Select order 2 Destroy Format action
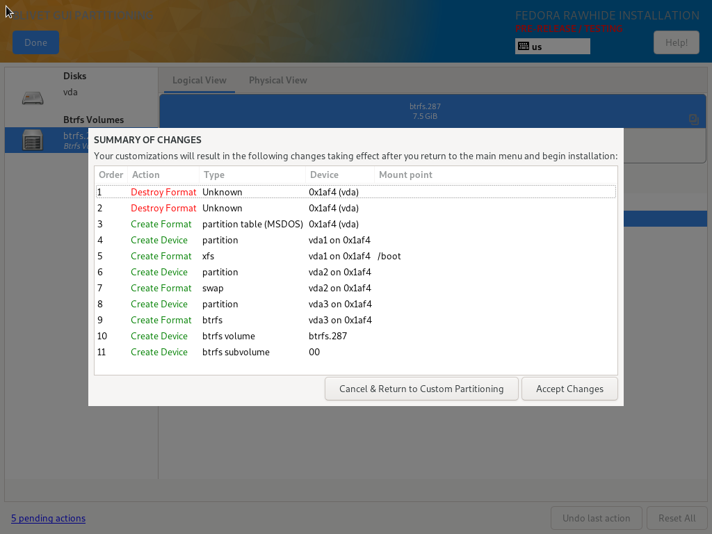 [356, 208]
